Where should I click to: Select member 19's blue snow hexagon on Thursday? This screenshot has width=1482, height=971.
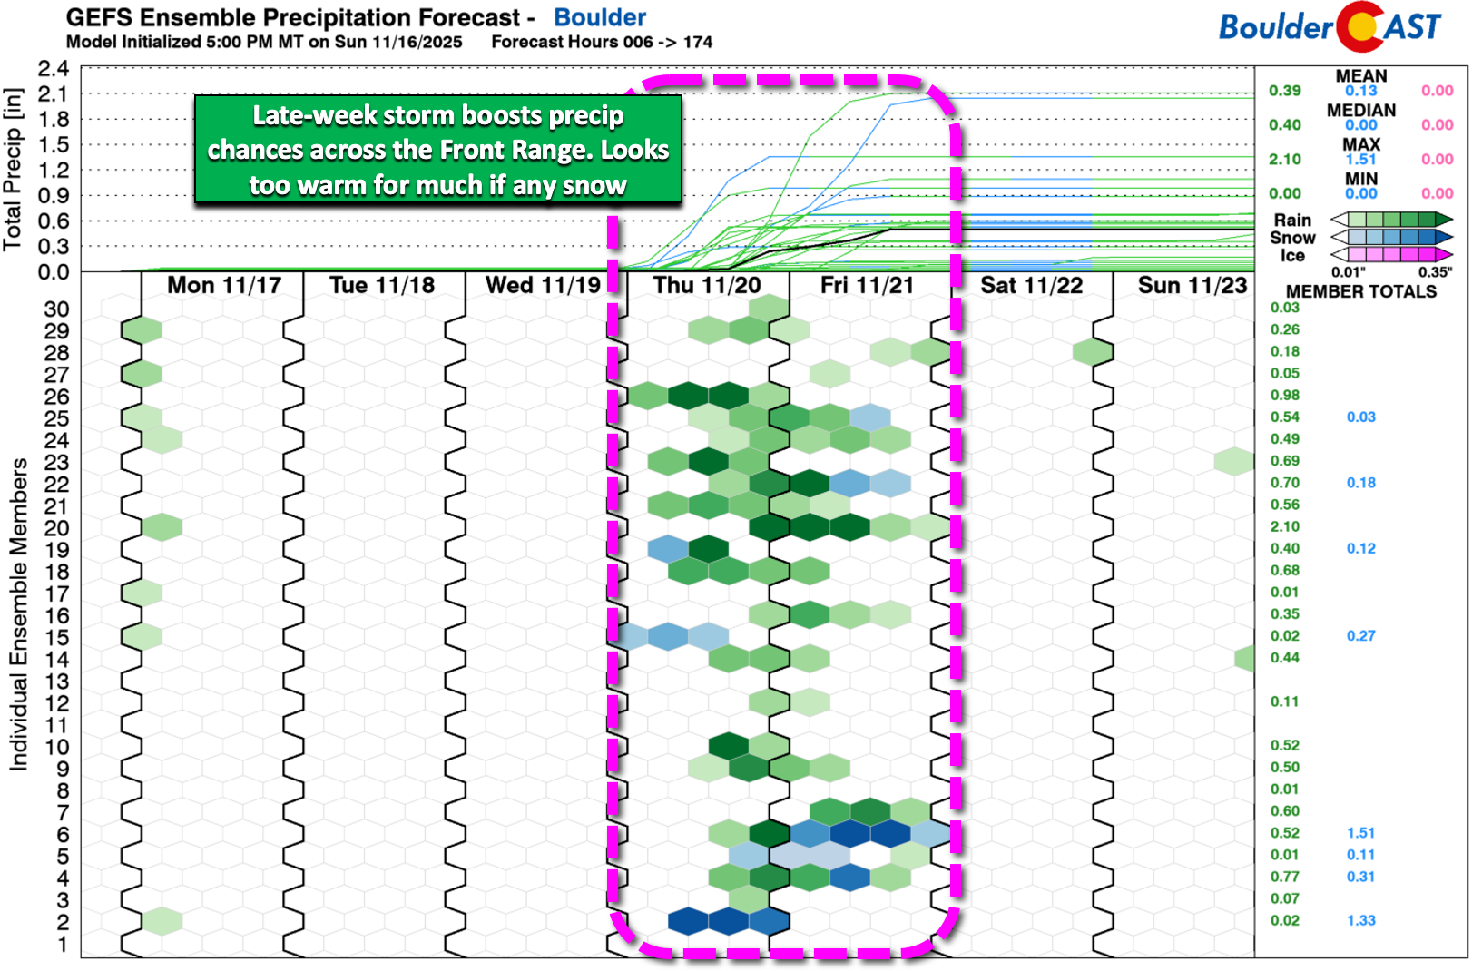tap(669, 549)
